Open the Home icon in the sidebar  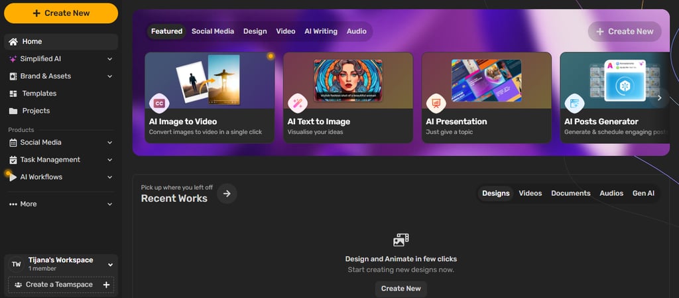click(13, 42)
